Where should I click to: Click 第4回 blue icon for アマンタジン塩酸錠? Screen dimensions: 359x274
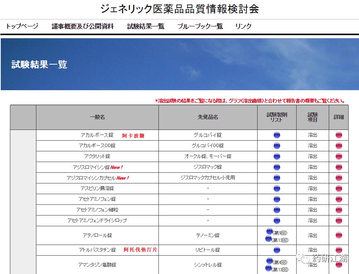tap(270, 261)
